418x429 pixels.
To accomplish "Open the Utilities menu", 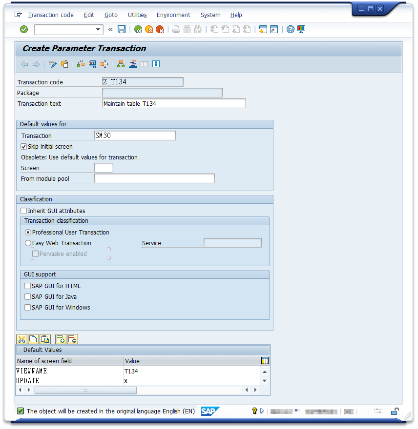I will (137, 15).
